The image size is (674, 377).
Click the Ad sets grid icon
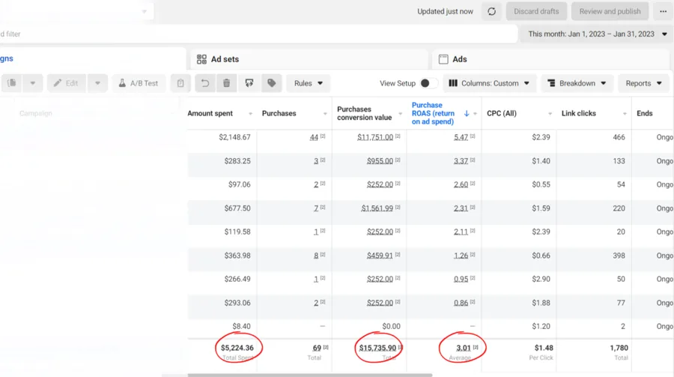point(201,59)
